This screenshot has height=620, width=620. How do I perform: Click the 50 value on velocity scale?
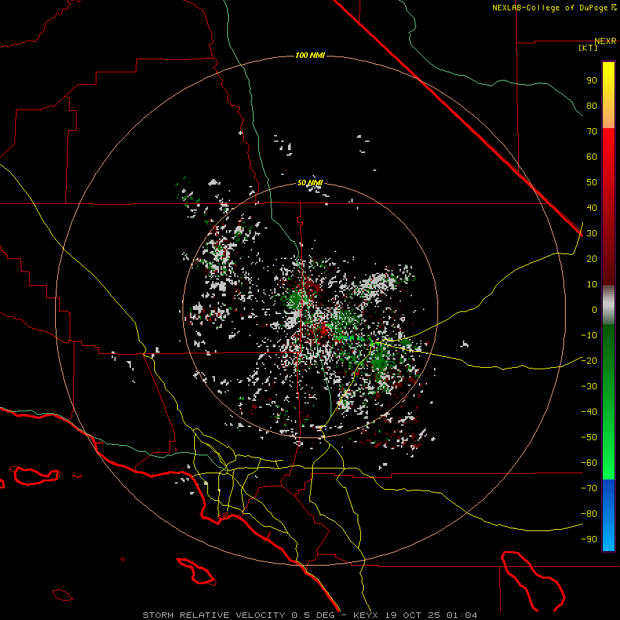592,183
